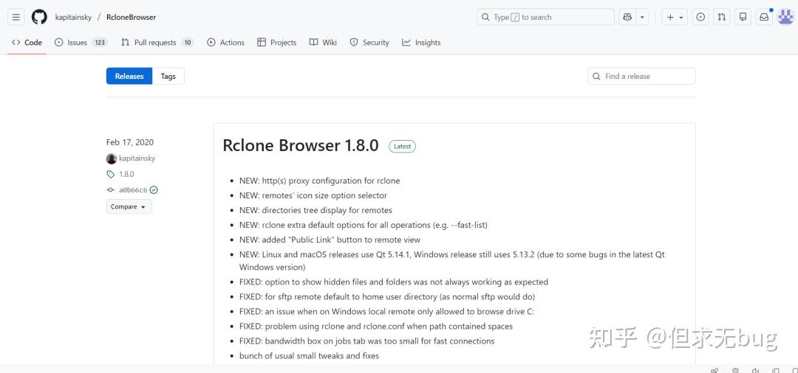
Task: Open the issues circle icon in header
Action: (x=700, y=17)
